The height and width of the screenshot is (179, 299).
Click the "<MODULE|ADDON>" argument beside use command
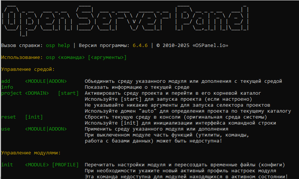tap(46, 129)
